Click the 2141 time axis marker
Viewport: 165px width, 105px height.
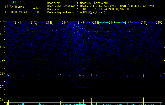point(18,23)
